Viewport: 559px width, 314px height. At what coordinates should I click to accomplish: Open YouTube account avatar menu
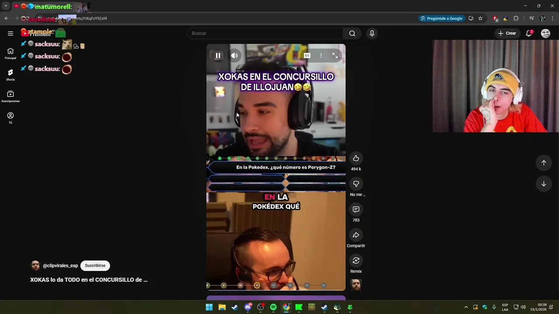point(545,33)
